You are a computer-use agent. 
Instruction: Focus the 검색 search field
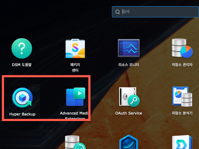155,12
